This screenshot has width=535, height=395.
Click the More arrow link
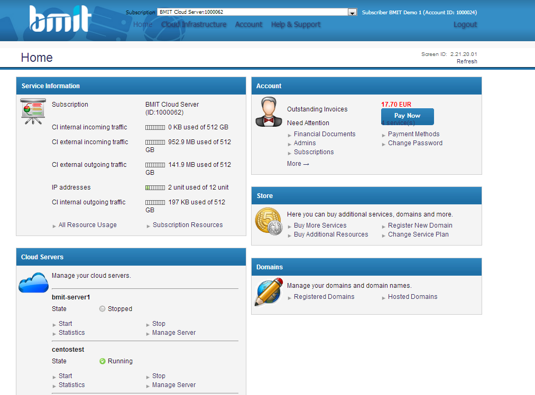pyautogui.click(x=298, y=164)
